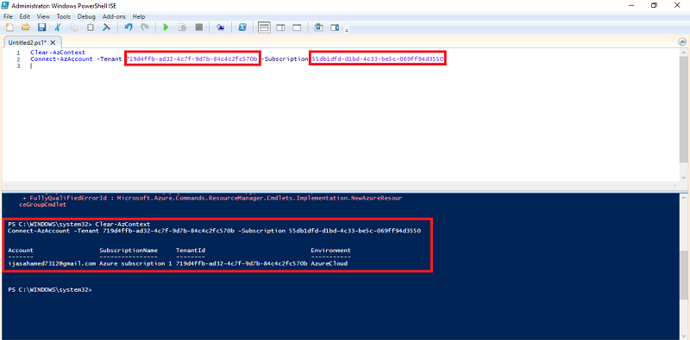690x340 pixels.
Task: Run the script with the green play icon
Action: 166,28
